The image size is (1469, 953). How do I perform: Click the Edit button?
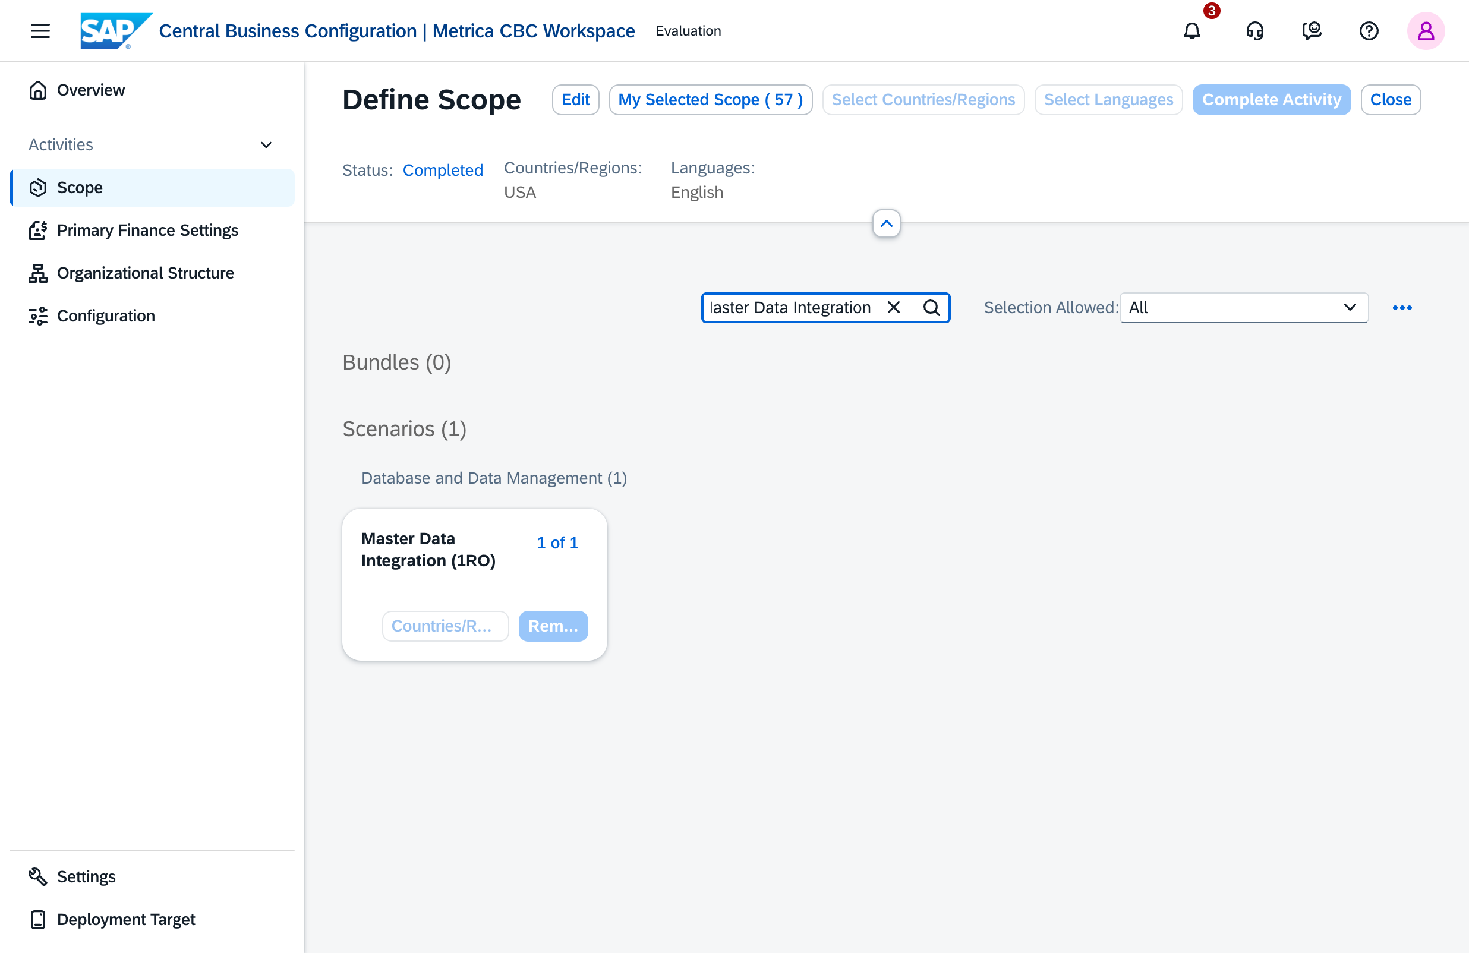point(575,100)
